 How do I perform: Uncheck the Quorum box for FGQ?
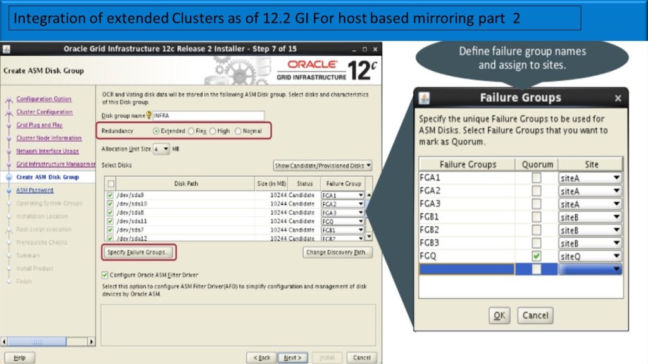537,256
